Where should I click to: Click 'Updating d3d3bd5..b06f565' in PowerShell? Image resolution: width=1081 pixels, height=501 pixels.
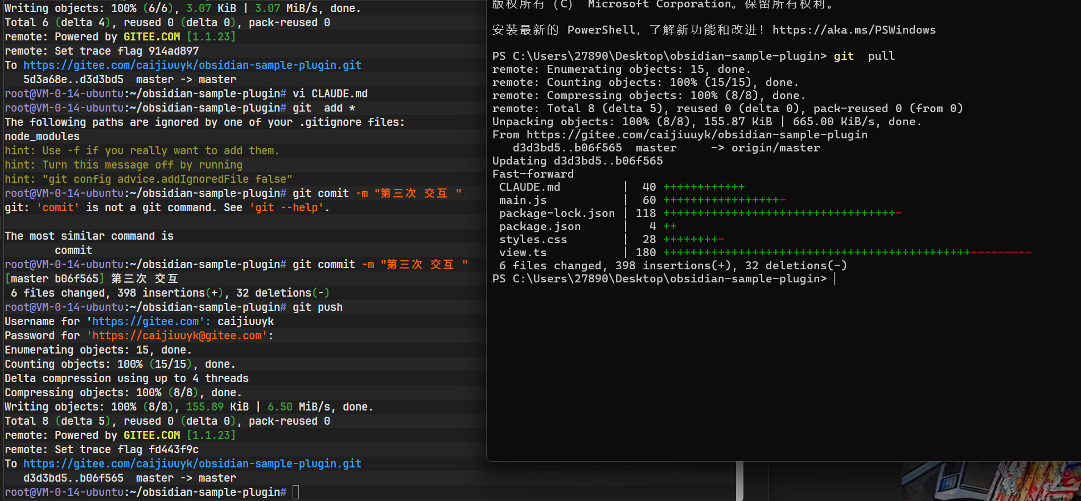[x=578, y=161]
